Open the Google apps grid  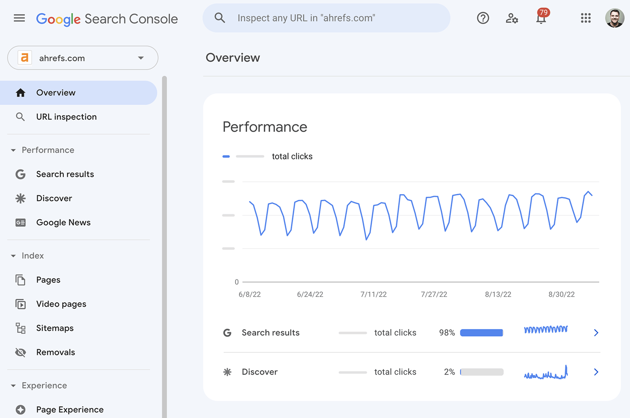pos(585,18)
